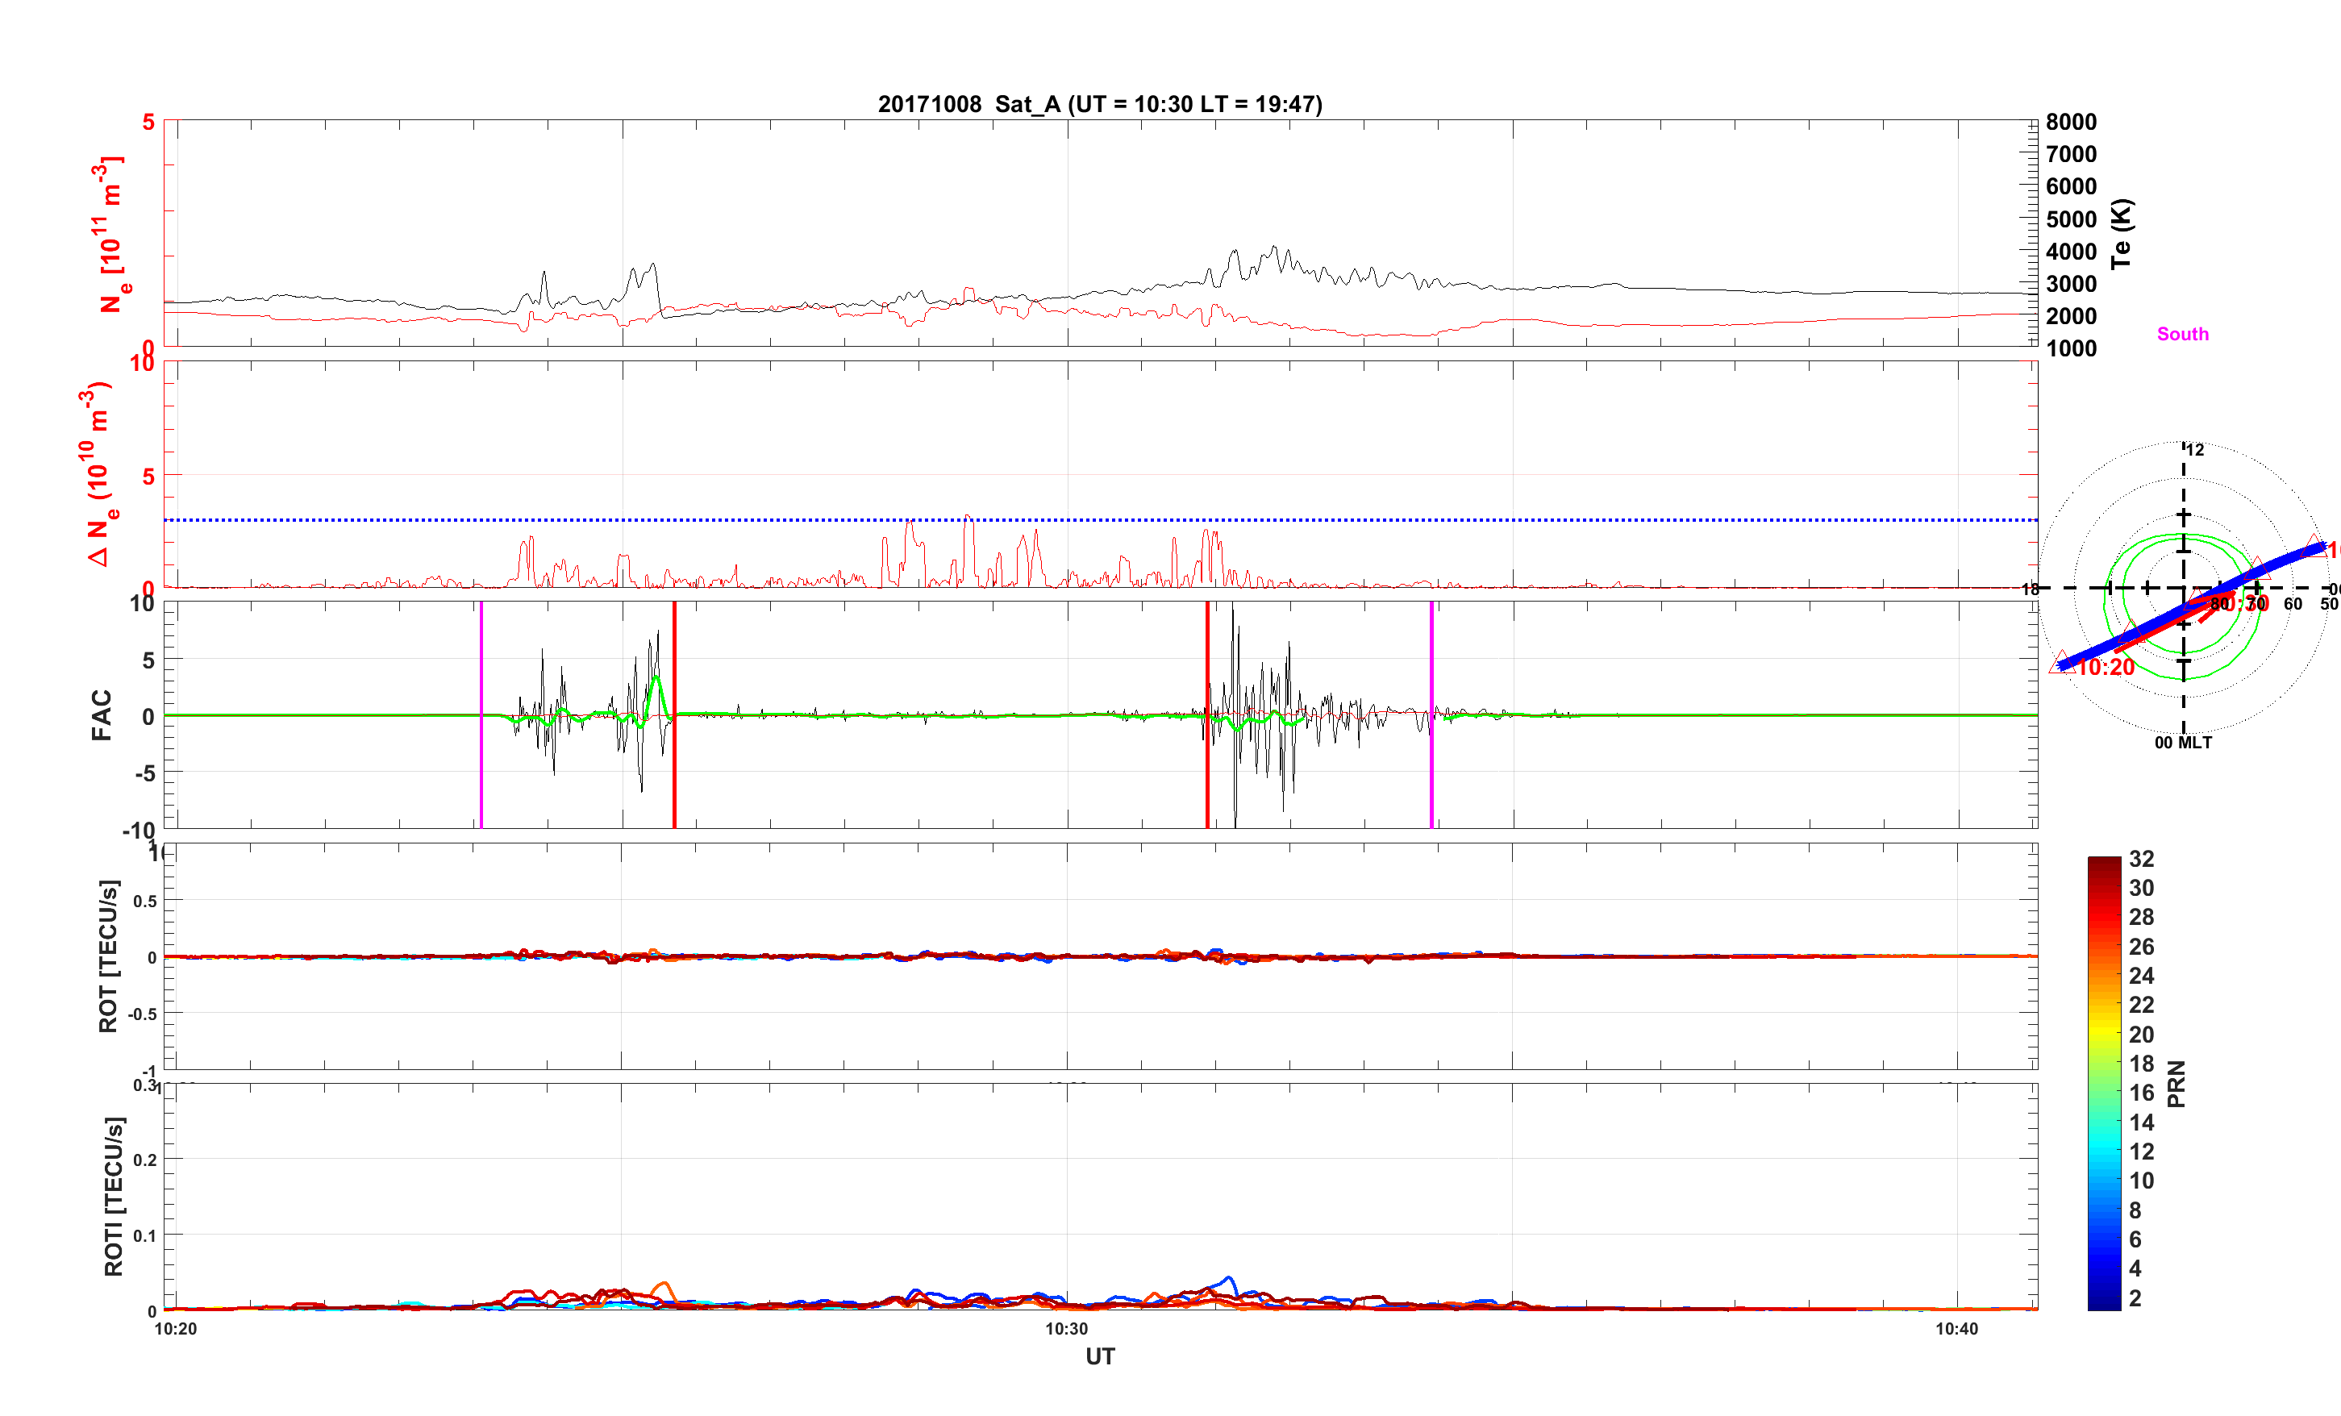Click the Te (K) right axis label
Screen dimensions: 2341x1416
tap(2122, 234)
